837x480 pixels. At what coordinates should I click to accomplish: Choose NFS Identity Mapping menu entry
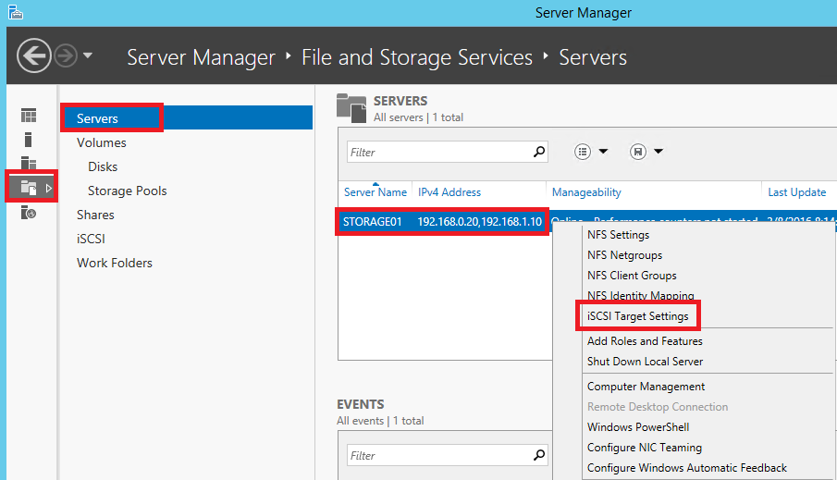[x=641, y=295]
